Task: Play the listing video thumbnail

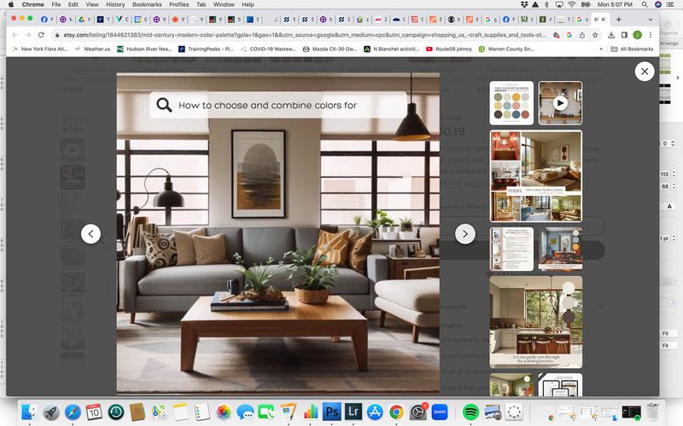Action: tap(560, 103)
